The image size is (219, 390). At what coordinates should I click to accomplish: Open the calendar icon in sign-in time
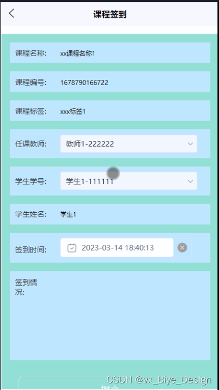[x=72, y=248]
